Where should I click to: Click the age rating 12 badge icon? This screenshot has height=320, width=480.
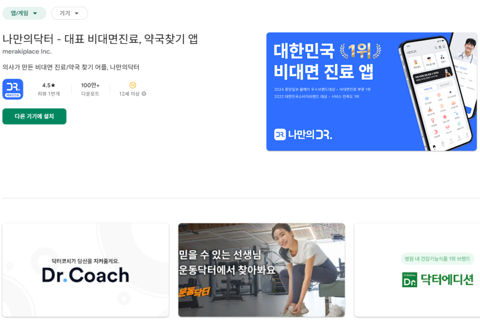tap(133, 85)
